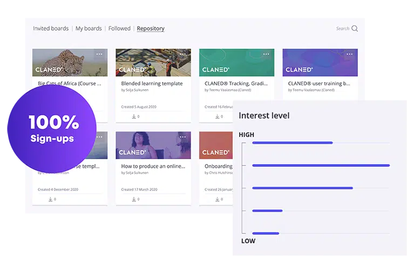Click the longest interest level bar
414x266 pixels.
[321, 165]
